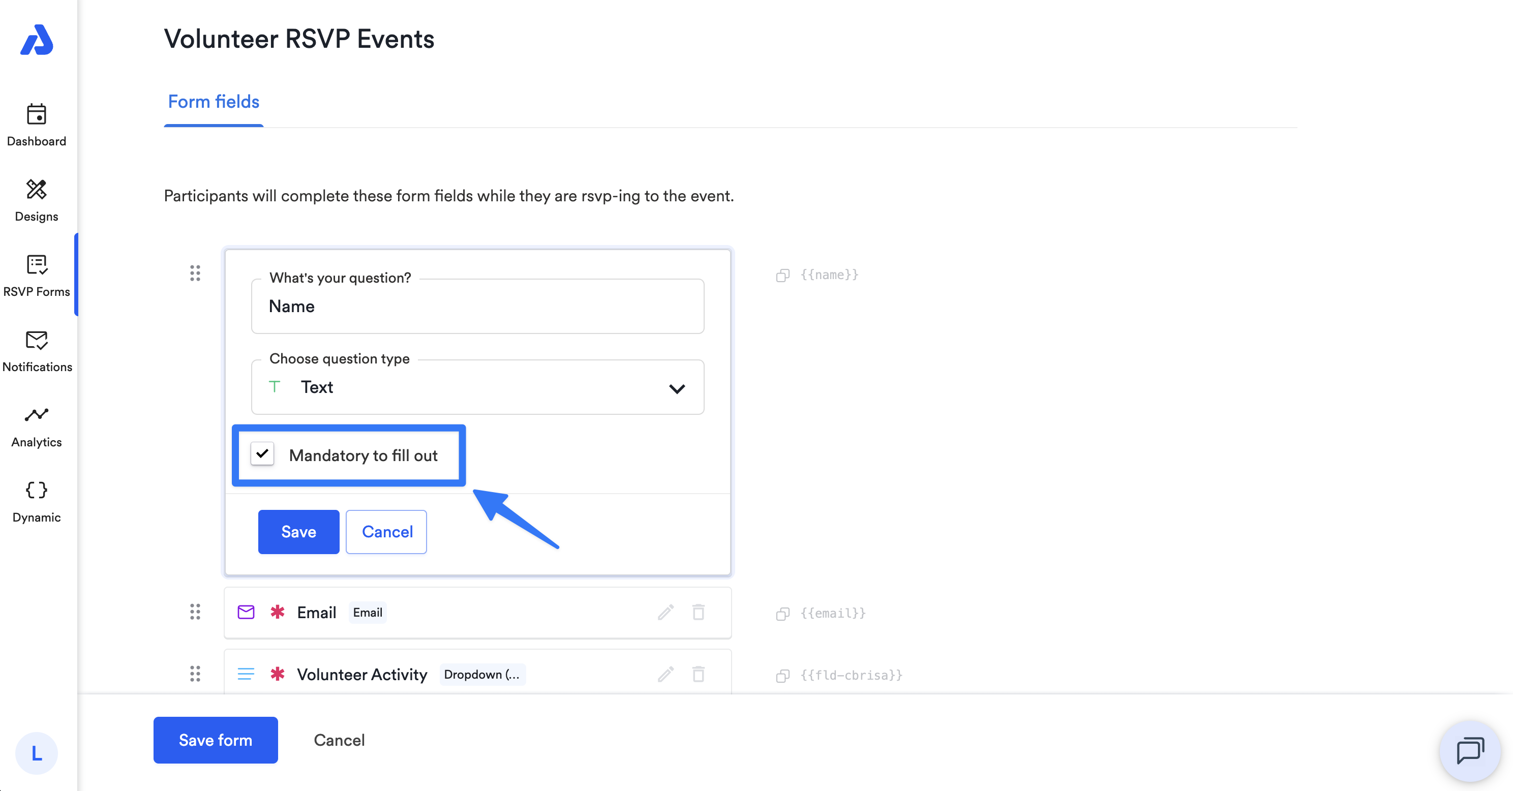Copy the {{email}} placeholder tag
Image resolution: width=1513 pixels, height=791 pixels.
(782, 613)
